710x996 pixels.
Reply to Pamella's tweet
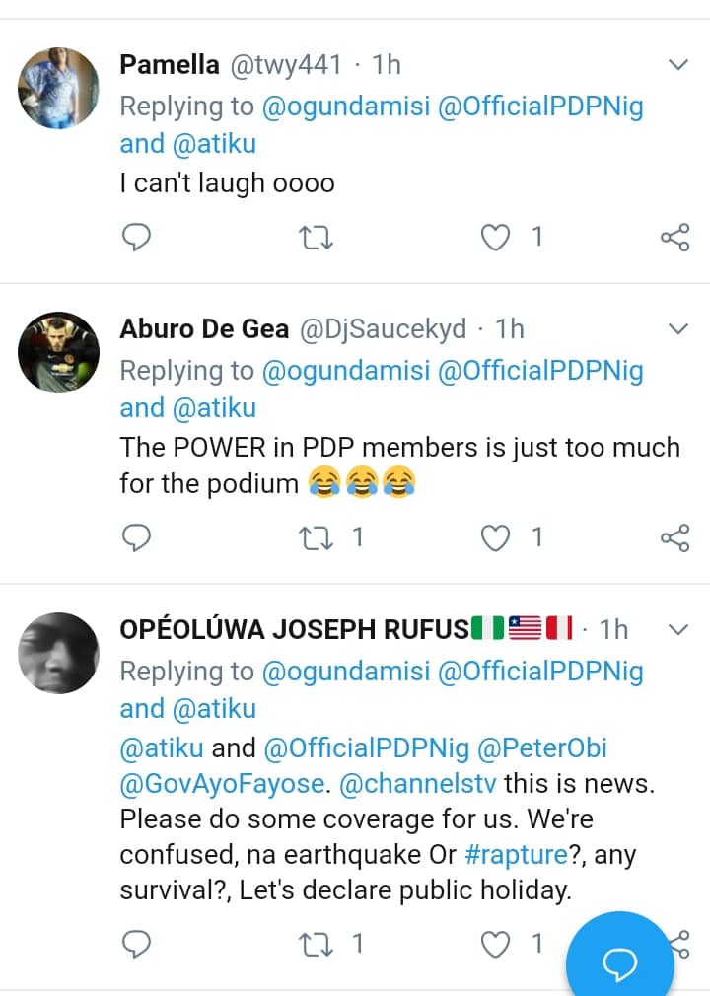[137, 237]
